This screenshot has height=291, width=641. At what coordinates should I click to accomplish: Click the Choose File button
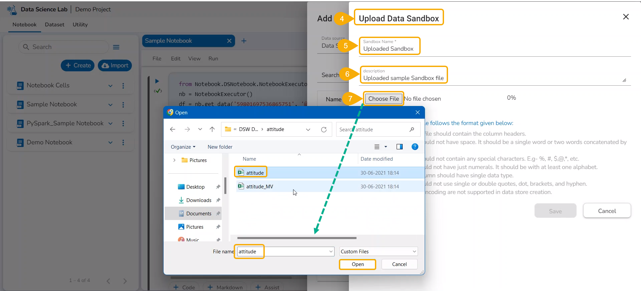coord(384,99)
